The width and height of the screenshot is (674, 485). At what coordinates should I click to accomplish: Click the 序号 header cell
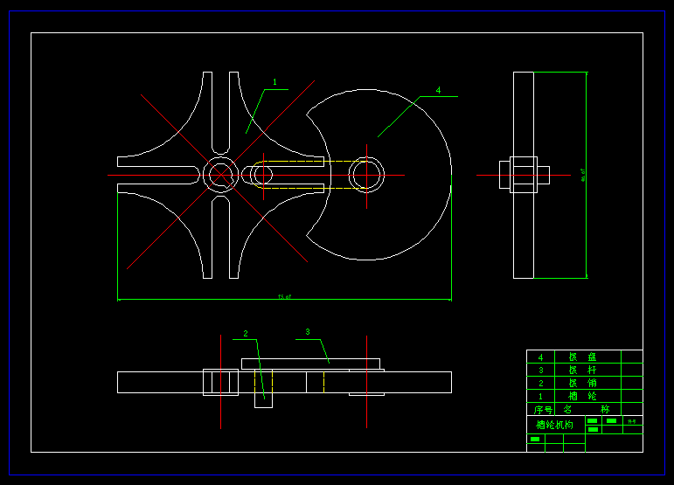[x=543, y=410]
